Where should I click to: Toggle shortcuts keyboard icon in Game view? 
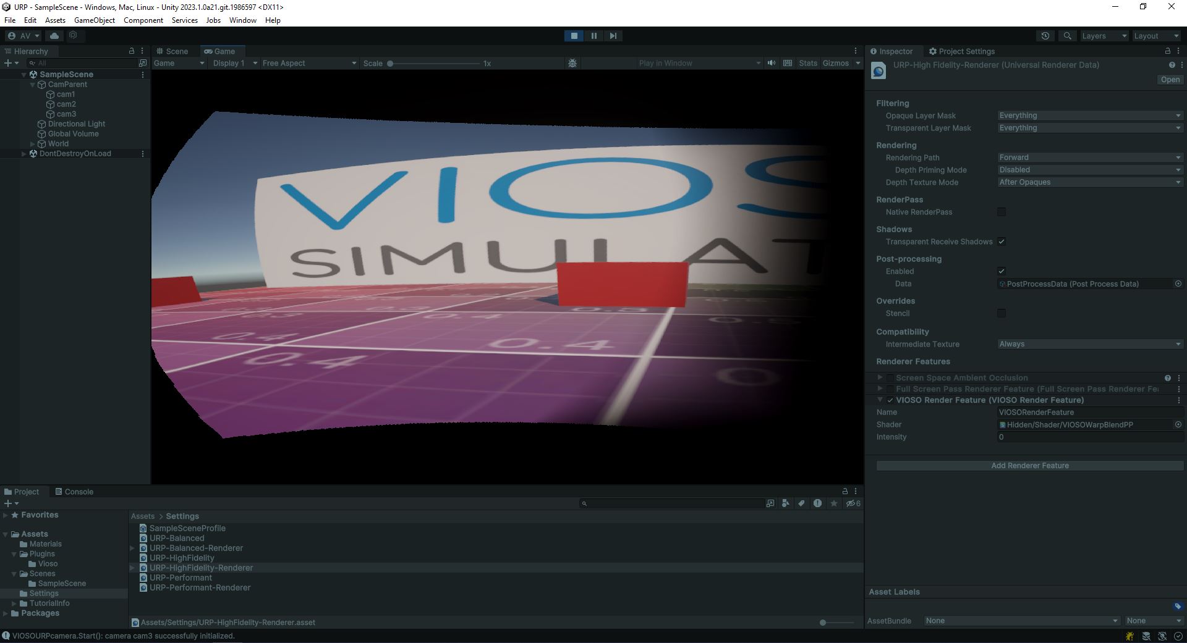coord(788,63)
